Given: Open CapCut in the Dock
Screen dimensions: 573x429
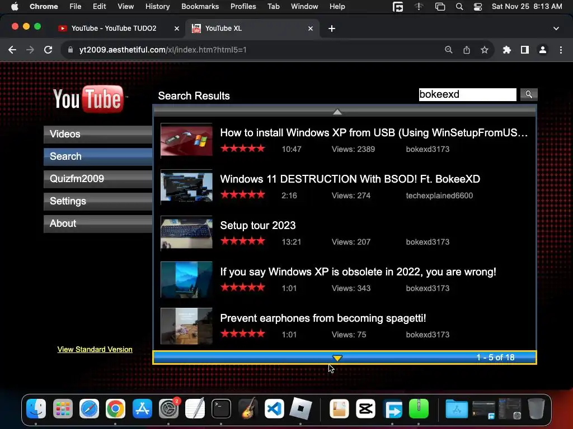Looking at the screenshot, I should pos(366,408).
